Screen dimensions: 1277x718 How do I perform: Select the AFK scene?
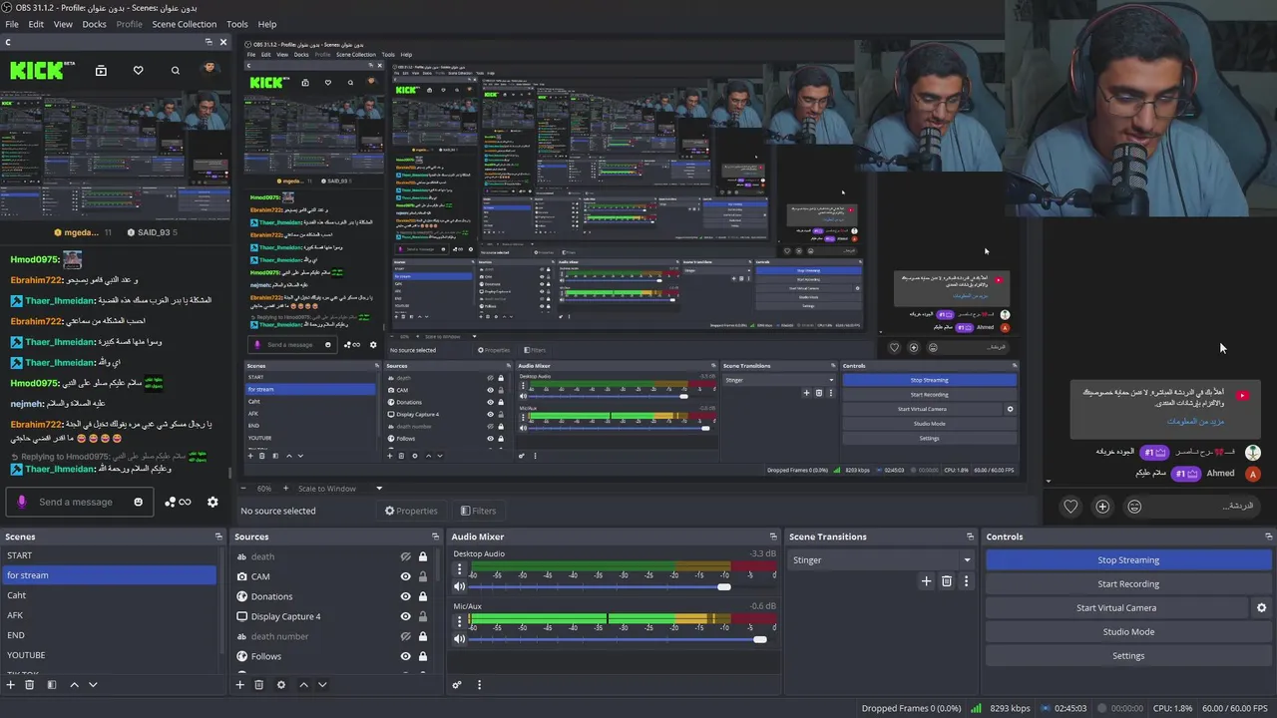click(110, 615)
